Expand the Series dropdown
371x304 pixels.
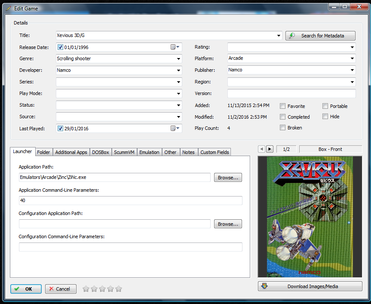(x=179, y=82)
